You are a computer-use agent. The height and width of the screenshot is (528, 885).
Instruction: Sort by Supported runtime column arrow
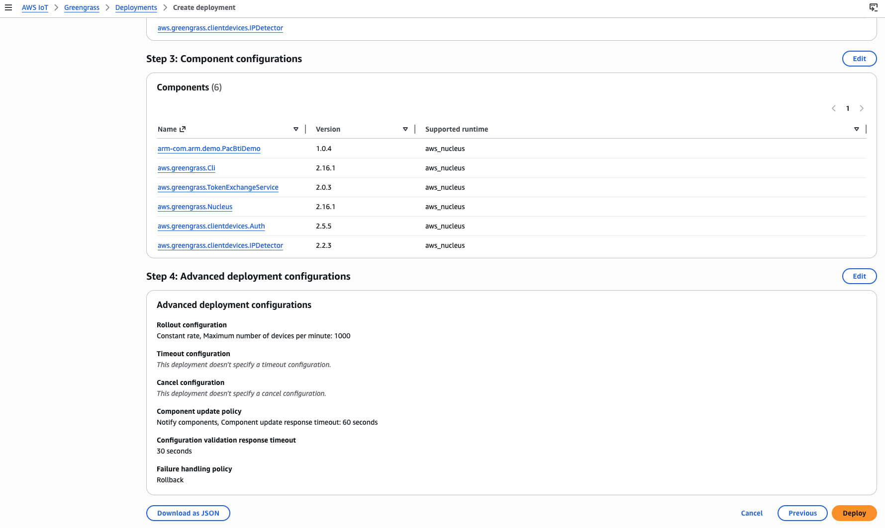(x=857, y=129)
